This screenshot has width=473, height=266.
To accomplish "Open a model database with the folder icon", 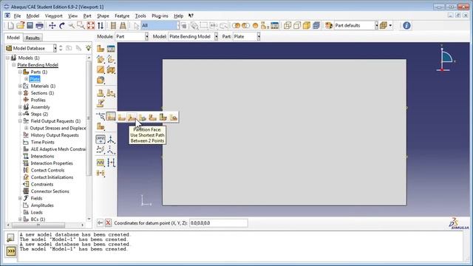I will [20, 26].
